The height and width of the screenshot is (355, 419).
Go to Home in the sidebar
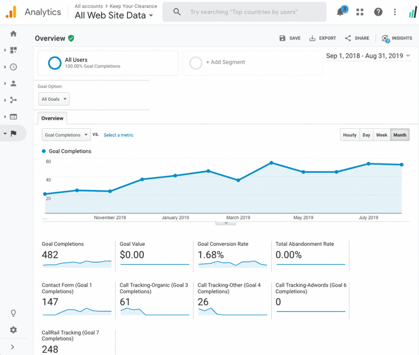(13, 34)
